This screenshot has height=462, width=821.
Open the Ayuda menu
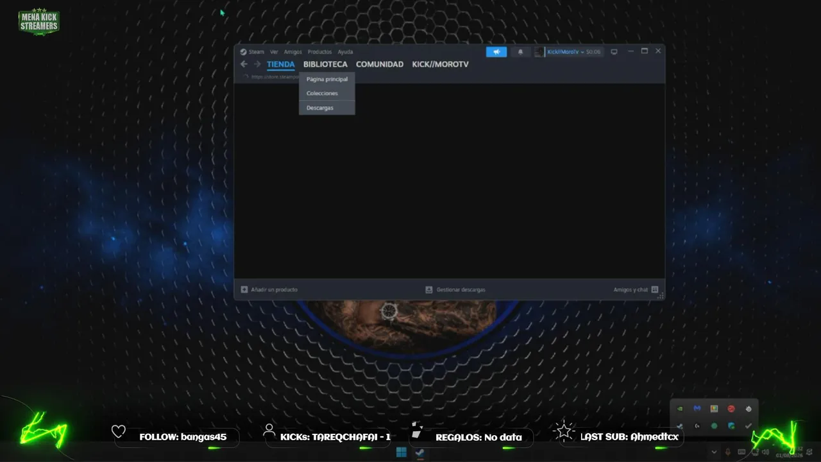pos(345,52)
